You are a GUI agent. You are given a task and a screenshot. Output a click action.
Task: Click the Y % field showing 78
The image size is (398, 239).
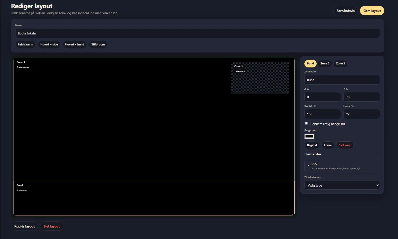[x=361, y=97]
